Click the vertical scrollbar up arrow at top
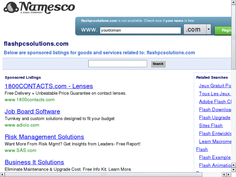 click(234, 2)
